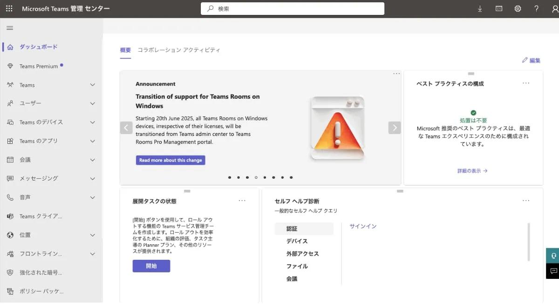The height and width of the screenshot is (304, 559).
Task: Click the help question mark icon
Action: pos(536,8)
